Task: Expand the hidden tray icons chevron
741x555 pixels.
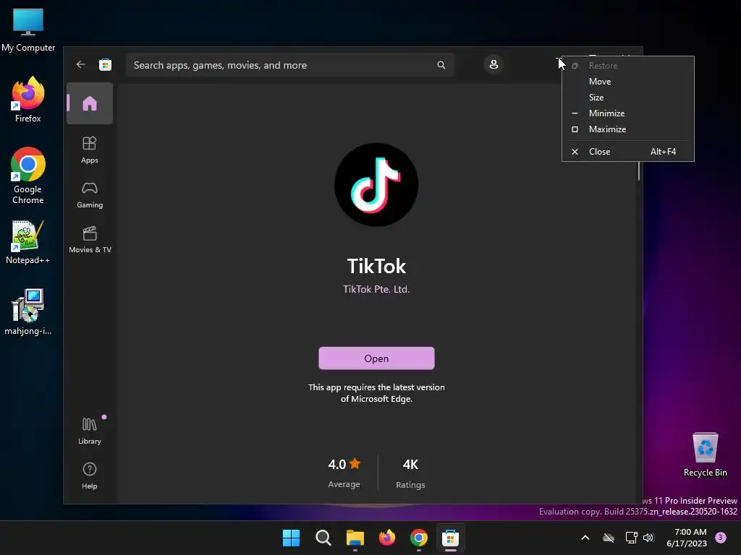Action: coord(585,538)
